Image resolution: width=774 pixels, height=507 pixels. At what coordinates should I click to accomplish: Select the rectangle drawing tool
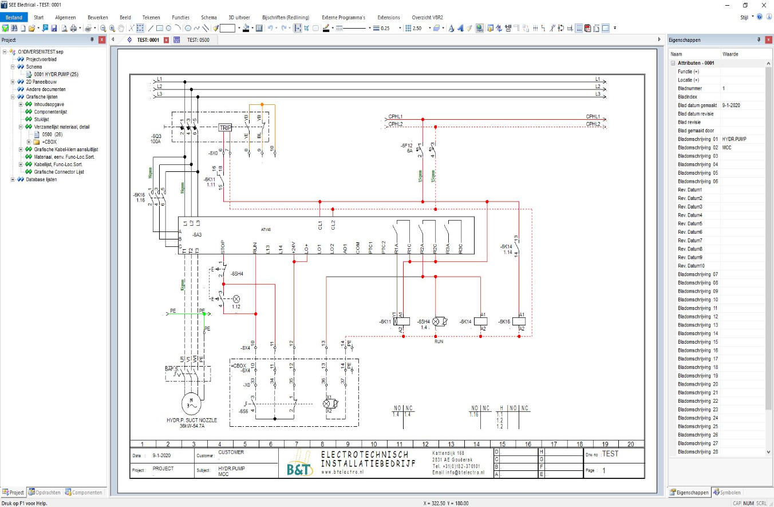point(160,28)
